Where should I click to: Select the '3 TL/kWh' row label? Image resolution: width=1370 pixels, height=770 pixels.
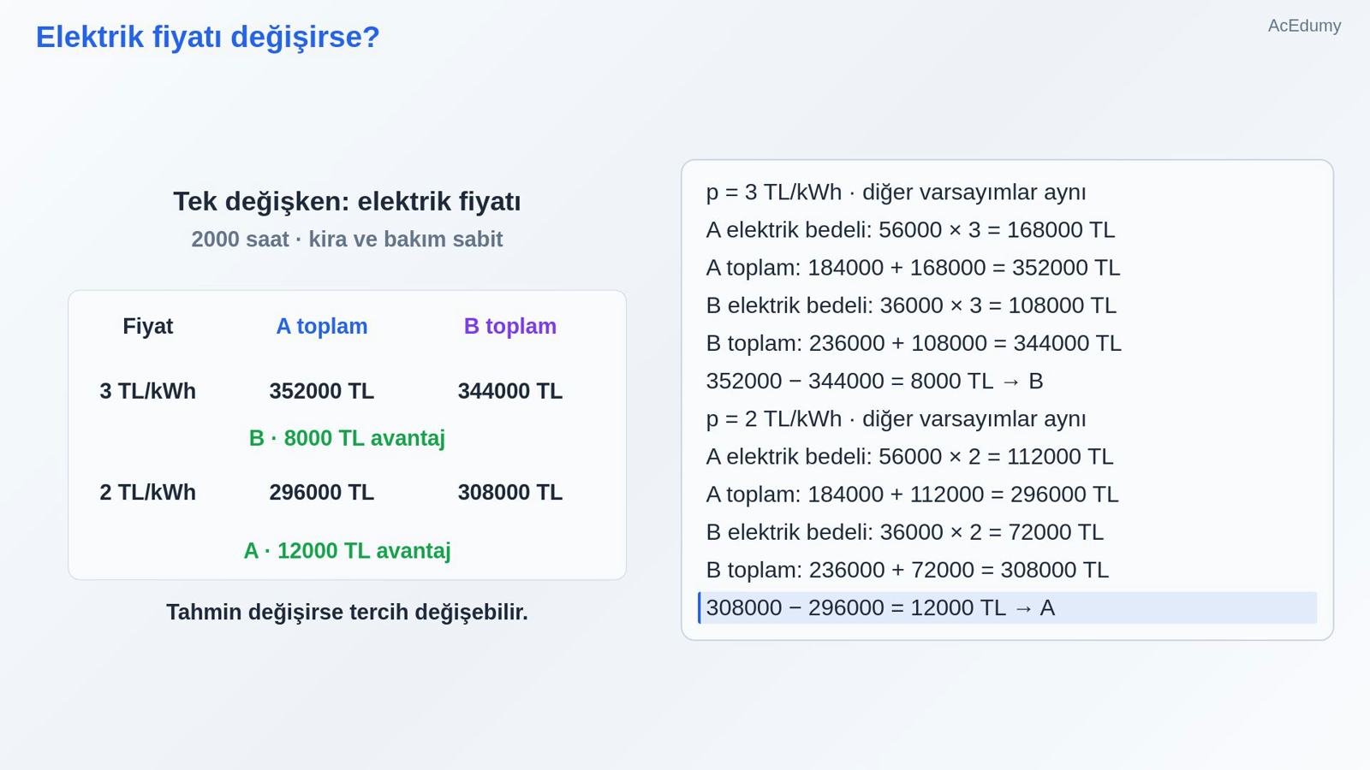[x=147, y=391]
